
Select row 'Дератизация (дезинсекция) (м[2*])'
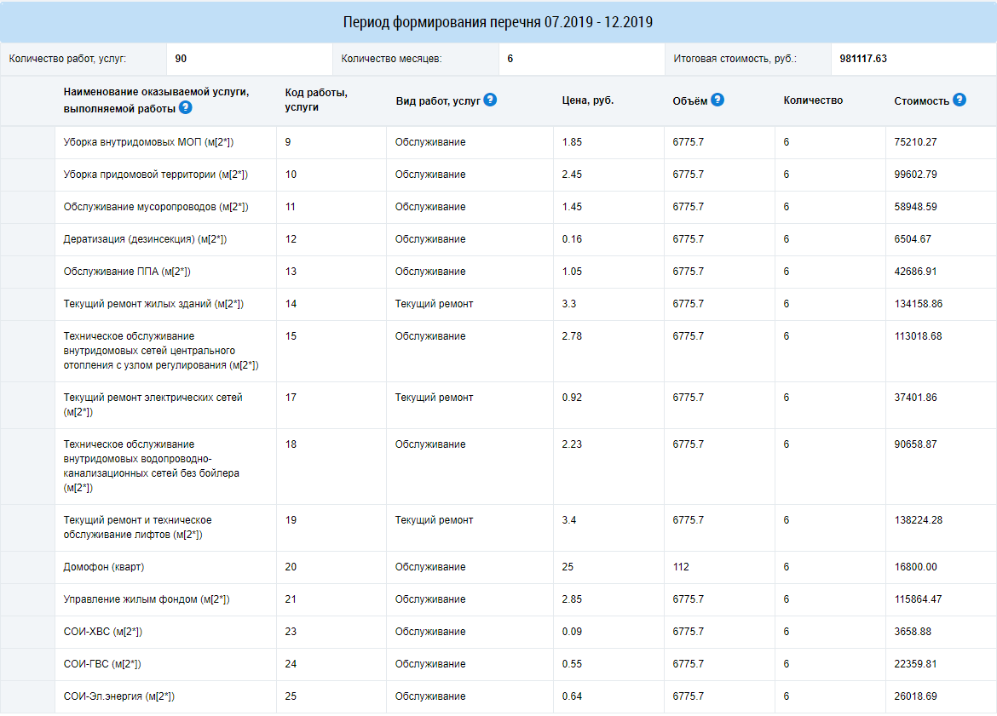pos(498,239)
